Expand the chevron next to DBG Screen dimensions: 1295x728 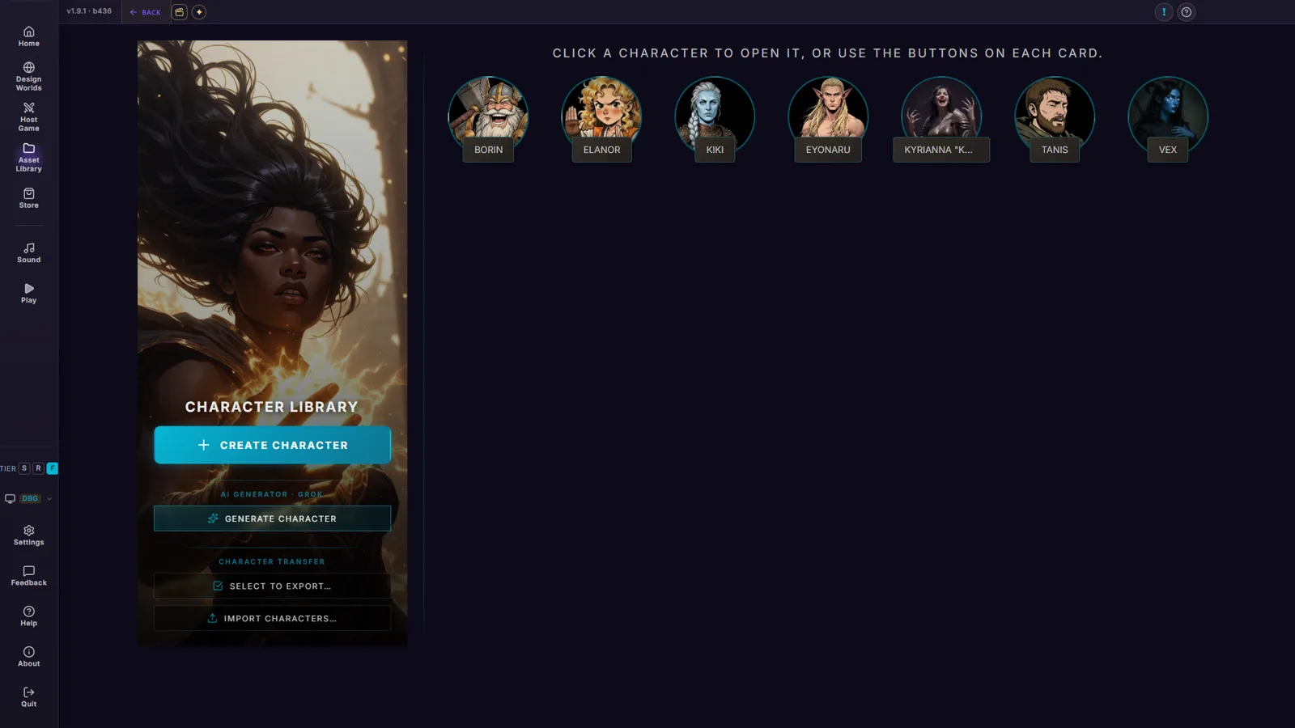[x=49, y=499]
